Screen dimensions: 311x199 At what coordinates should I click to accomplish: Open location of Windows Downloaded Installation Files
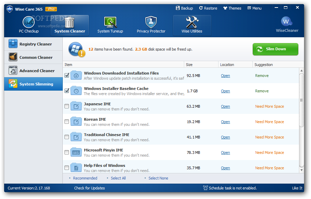[x=225, y=76]
